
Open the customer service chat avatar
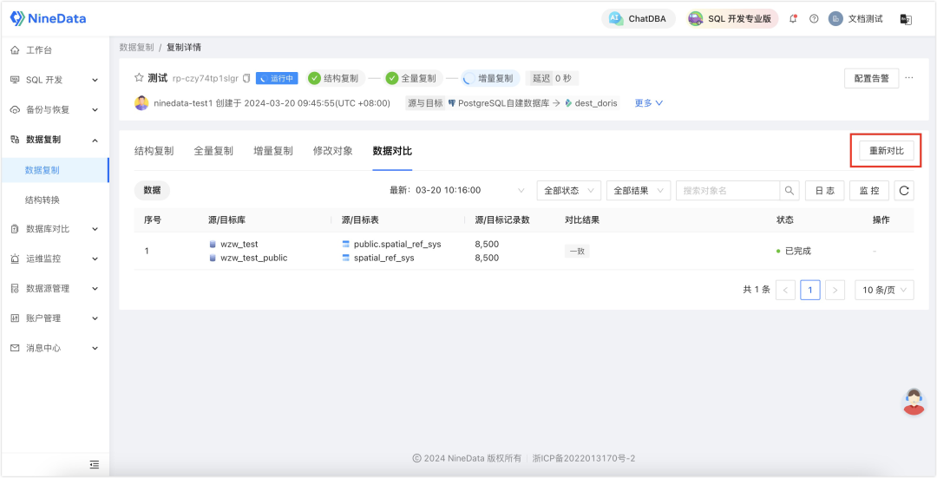[914, 401]
